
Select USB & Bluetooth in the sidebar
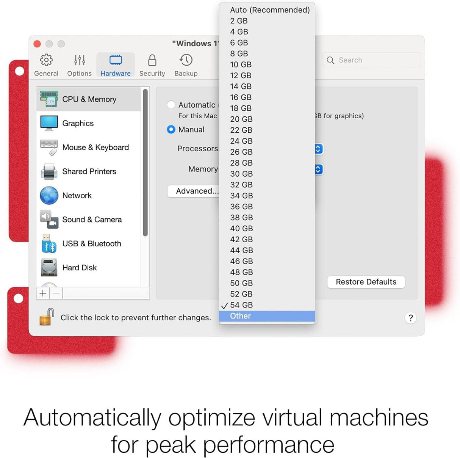(49, 244)
